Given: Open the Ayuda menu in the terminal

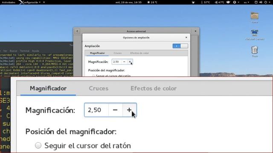Looking at the screenshot, I should coord(35,51).
